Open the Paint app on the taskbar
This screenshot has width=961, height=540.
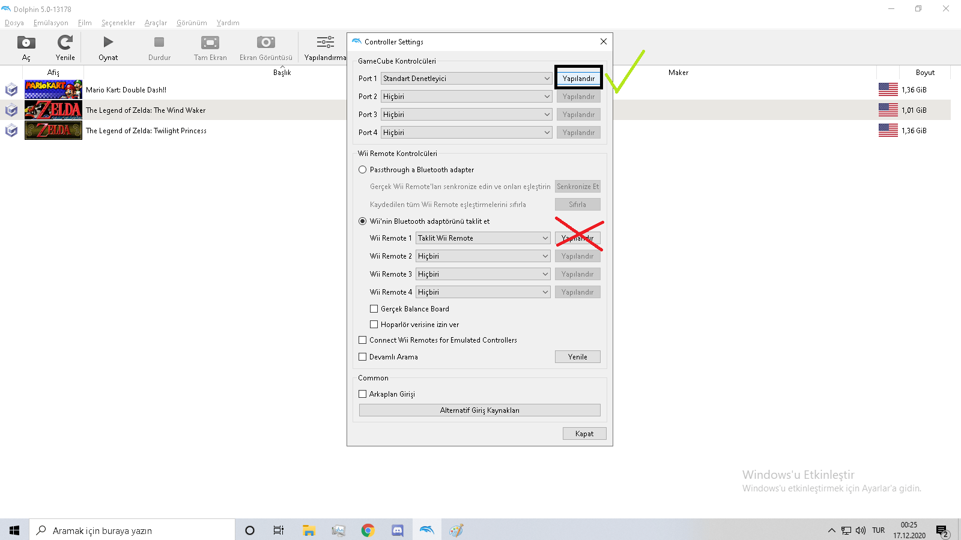pos(456,530)
